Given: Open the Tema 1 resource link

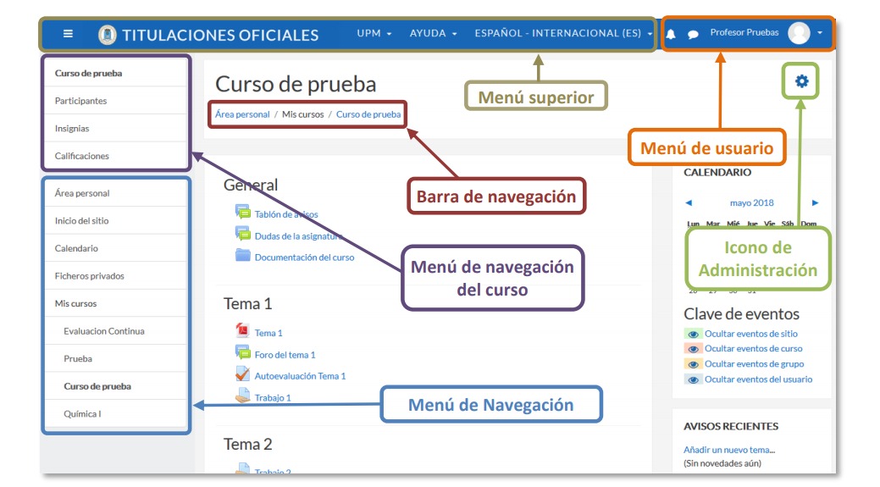Looking at the screenshot, I should click(x=268, y=333).
